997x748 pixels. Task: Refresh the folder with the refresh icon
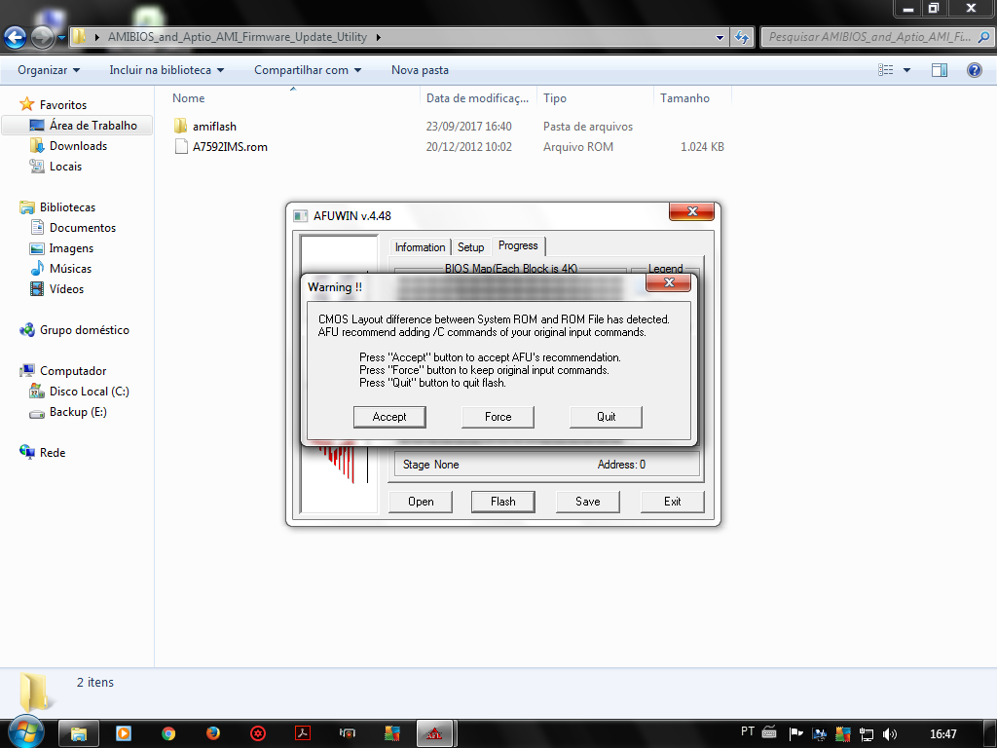click(742, 38)
